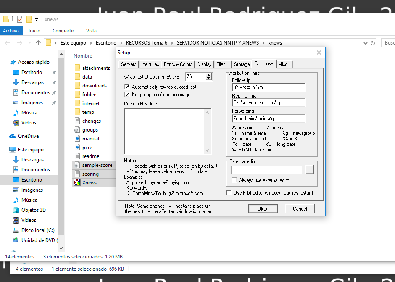Close the Setup dialog
The image size is (395, 282).
319,53
